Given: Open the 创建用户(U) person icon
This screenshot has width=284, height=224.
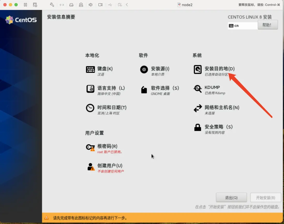Looking at the screenshot, I should point(91,167).
